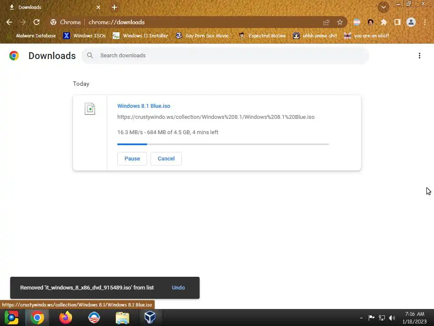Pause the Windows 8.1 Blue.iso download
The image size is (434, 326).
132,159
